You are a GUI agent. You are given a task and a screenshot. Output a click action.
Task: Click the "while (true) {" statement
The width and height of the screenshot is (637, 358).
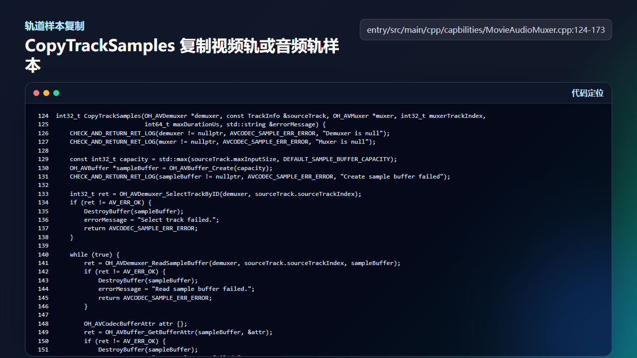(95, 255)
